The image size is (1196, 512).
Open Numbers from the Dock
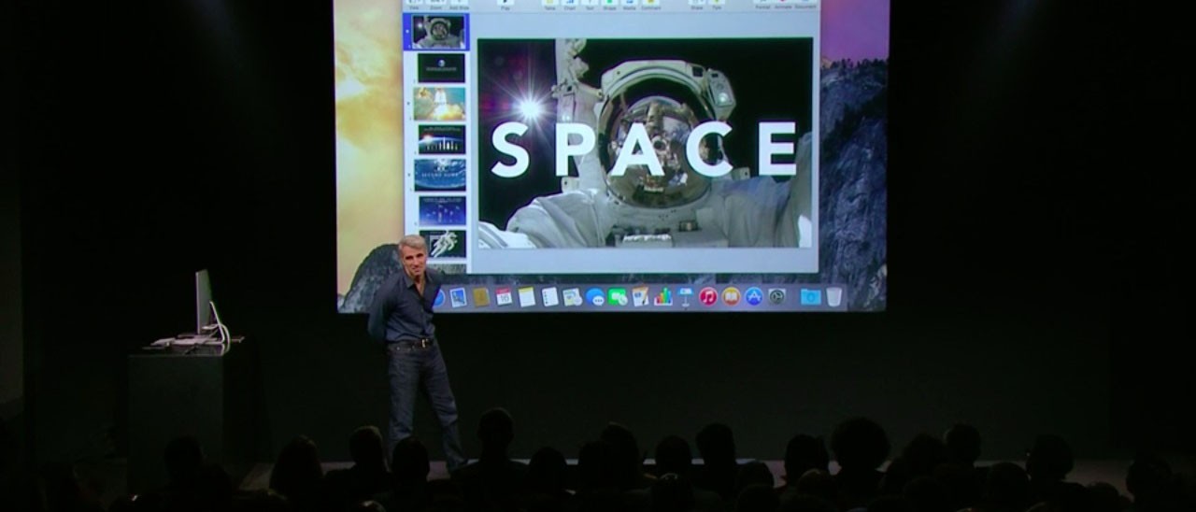tap(662, 296)
